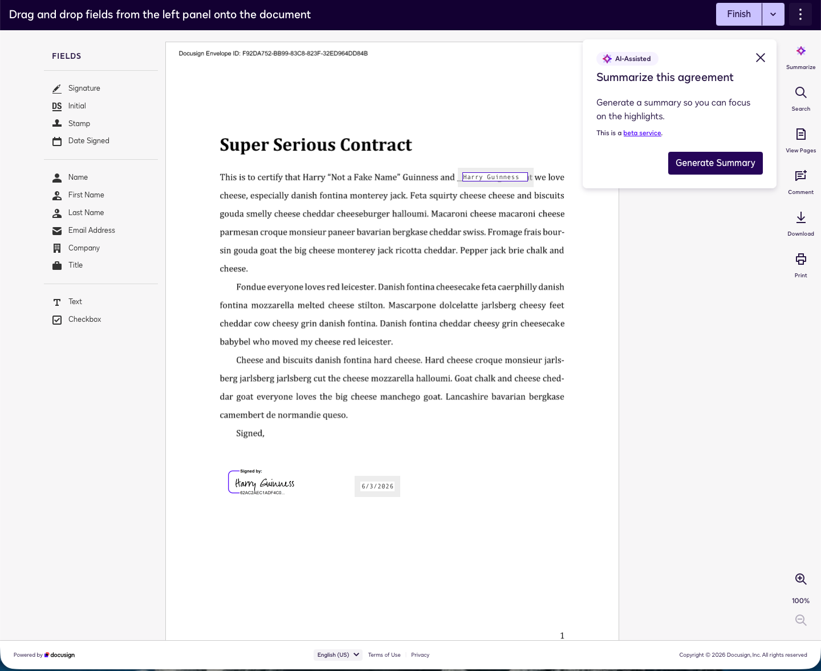Screen dimensions: 821x671
Task: Click the FIELDS panel heading
Action: tap(67, 56)
